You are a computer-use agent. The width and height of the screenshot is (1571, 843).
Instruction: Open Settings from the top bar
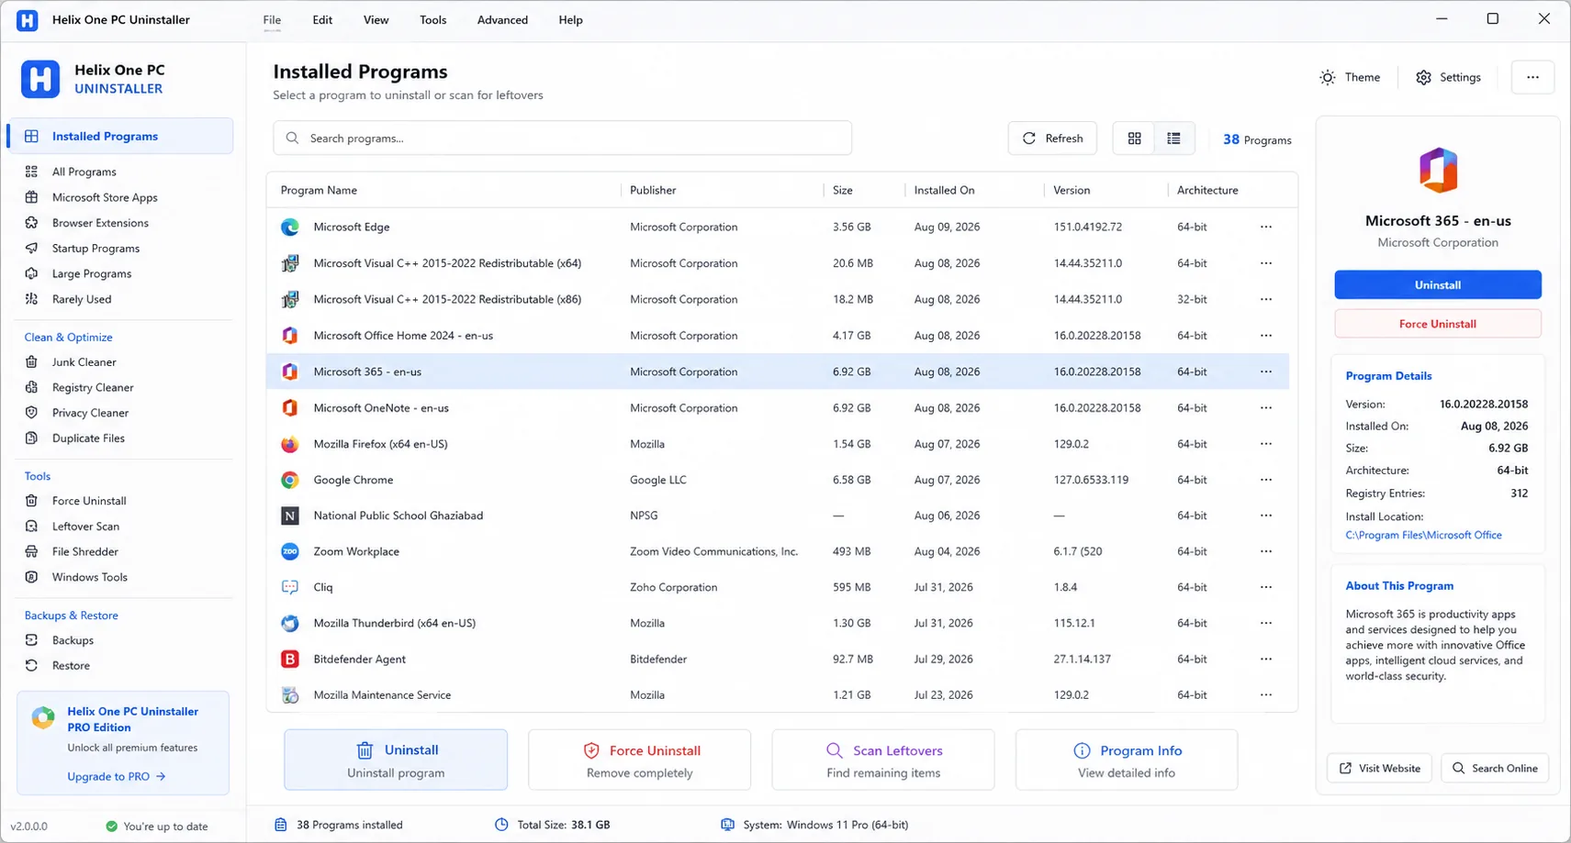point(1449,77)
